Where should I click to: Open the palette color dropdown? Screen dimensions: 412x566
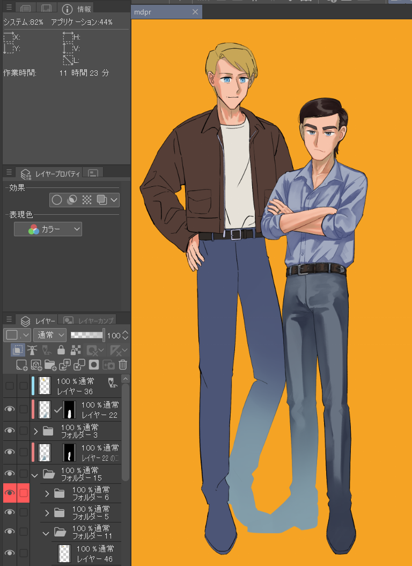point(17,335)
